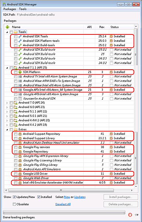The width and height of the screenshot is (142, 222).
Task: Click the green wrench icon of Build-tools 24.0.3
Action: pos(20,58)
